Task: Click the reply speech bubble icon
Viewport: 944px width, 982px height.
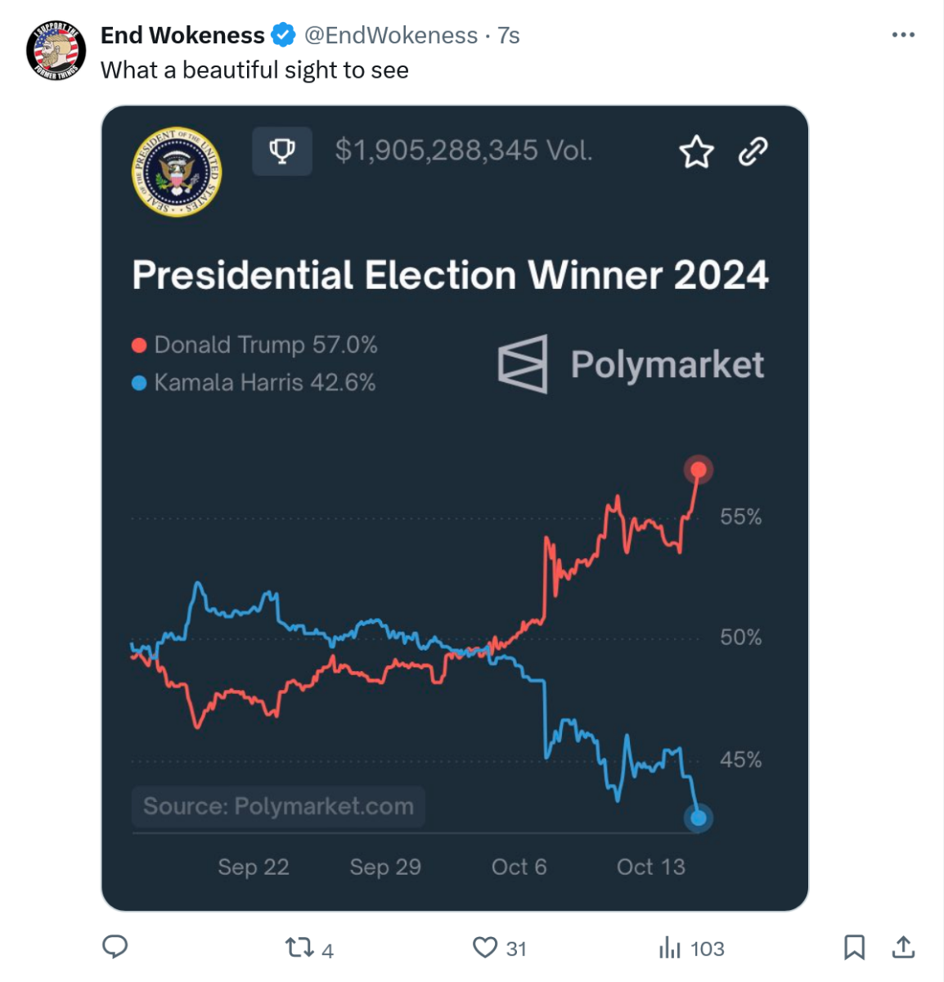Action: coord(115,947)
